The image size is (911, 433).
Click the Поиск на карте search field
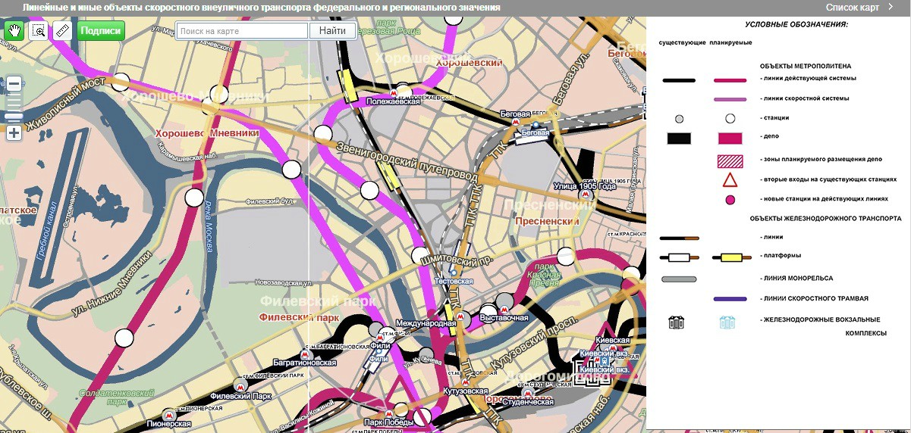point(243,31)
